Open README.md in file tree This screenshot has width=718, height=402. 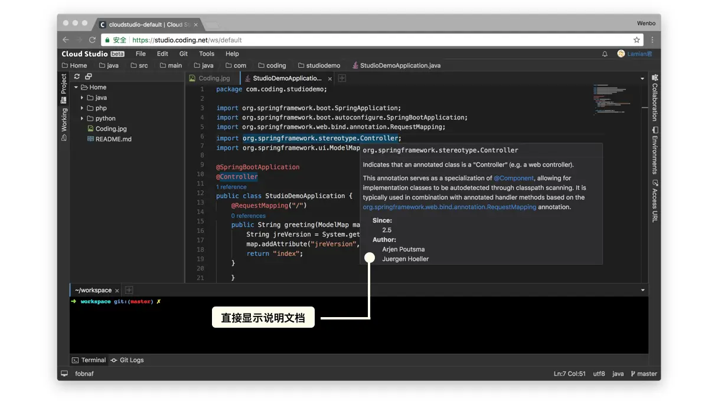pyautogui.click(x=109, y=139)
